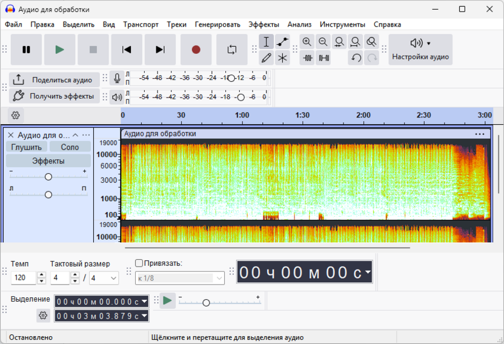Open the snap к 1/8 dropdown
Image resolution: width=504 pixels, height=344 pixels.
(180, 278)
